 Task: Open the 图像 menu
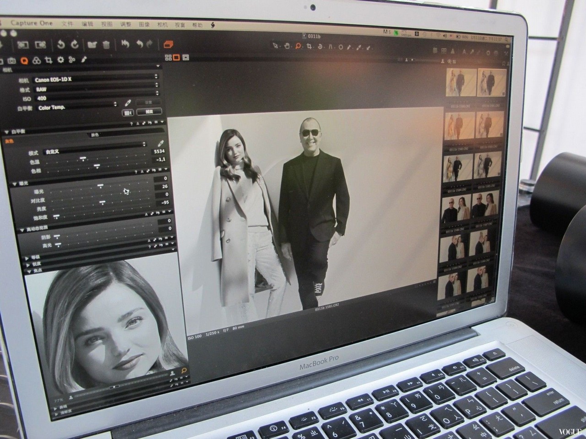tap(144, 24)
